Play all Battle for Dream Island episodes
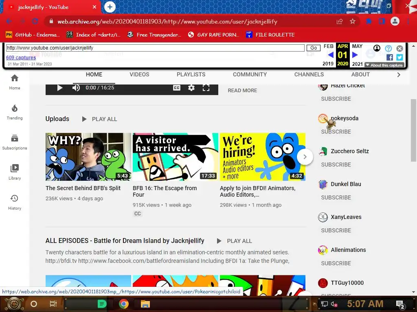The image size is (417, 312). pyautogui.click(x=234, y=241)
